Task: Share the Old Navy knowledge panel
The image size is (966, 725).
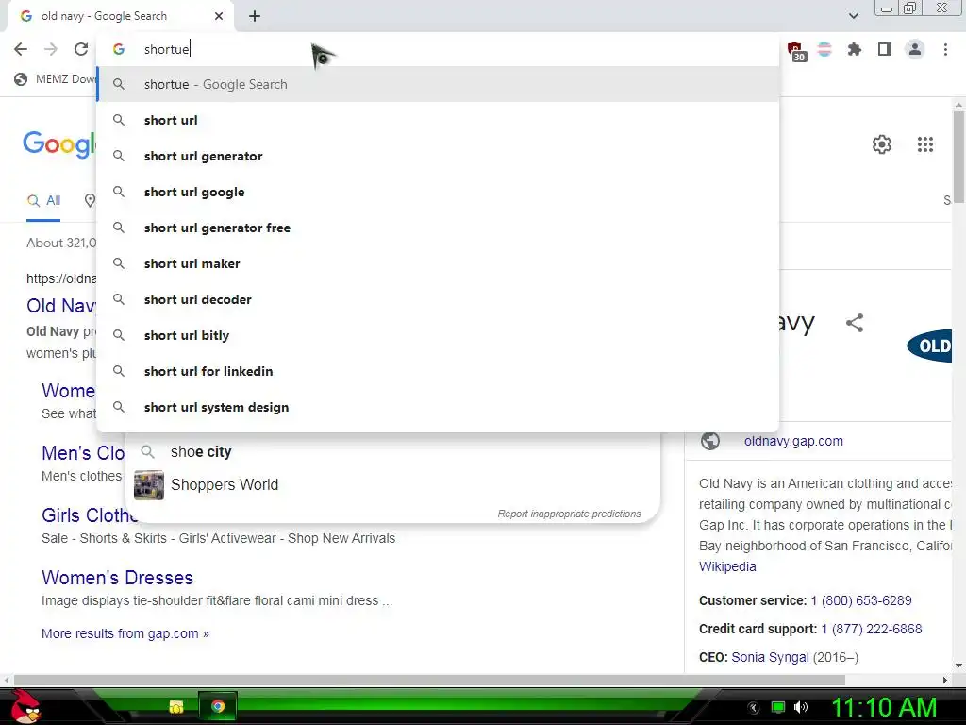Action: pos(855,323)
